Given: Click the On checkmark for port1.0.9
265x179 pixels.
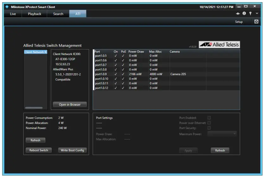Looking at the screenshot, I should coord(116,74).
